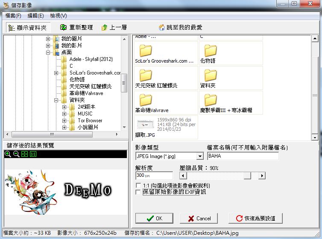Select folder C in the tree

(71, 66)
